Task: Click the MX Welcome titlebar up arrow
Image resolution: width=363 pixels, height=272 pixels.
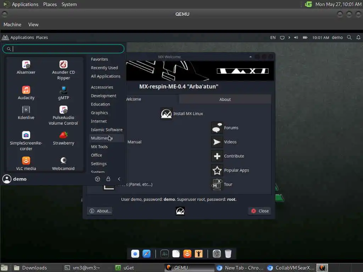Action: [x=251, y=57]
